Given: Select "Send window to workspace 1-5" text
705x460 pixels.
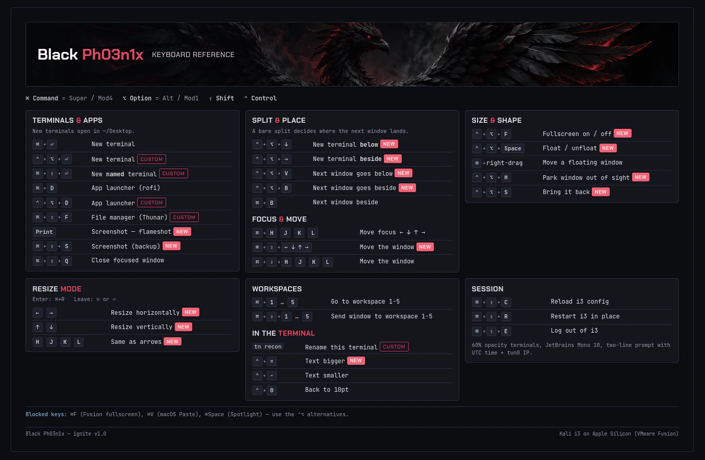Looking at the screenshot, I should click(x=382, y=316).
